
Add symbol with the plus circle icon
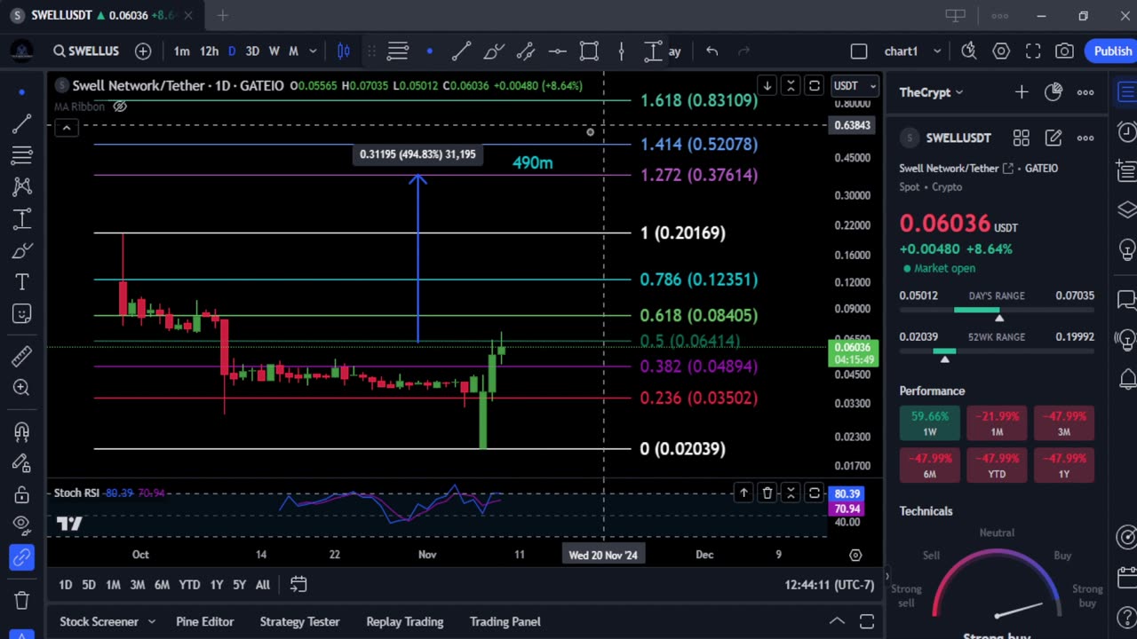point(143,51)
